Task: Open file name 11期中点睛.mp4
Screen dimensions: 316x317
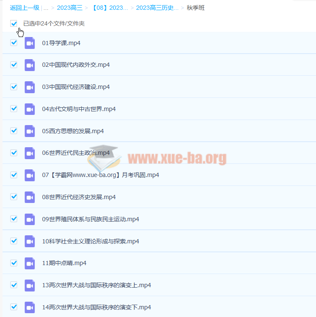Action: point(64,263)
